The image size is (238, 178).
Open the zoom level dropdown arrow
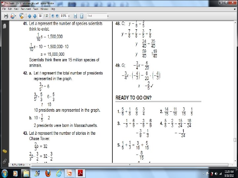click(x=69, y=16)
